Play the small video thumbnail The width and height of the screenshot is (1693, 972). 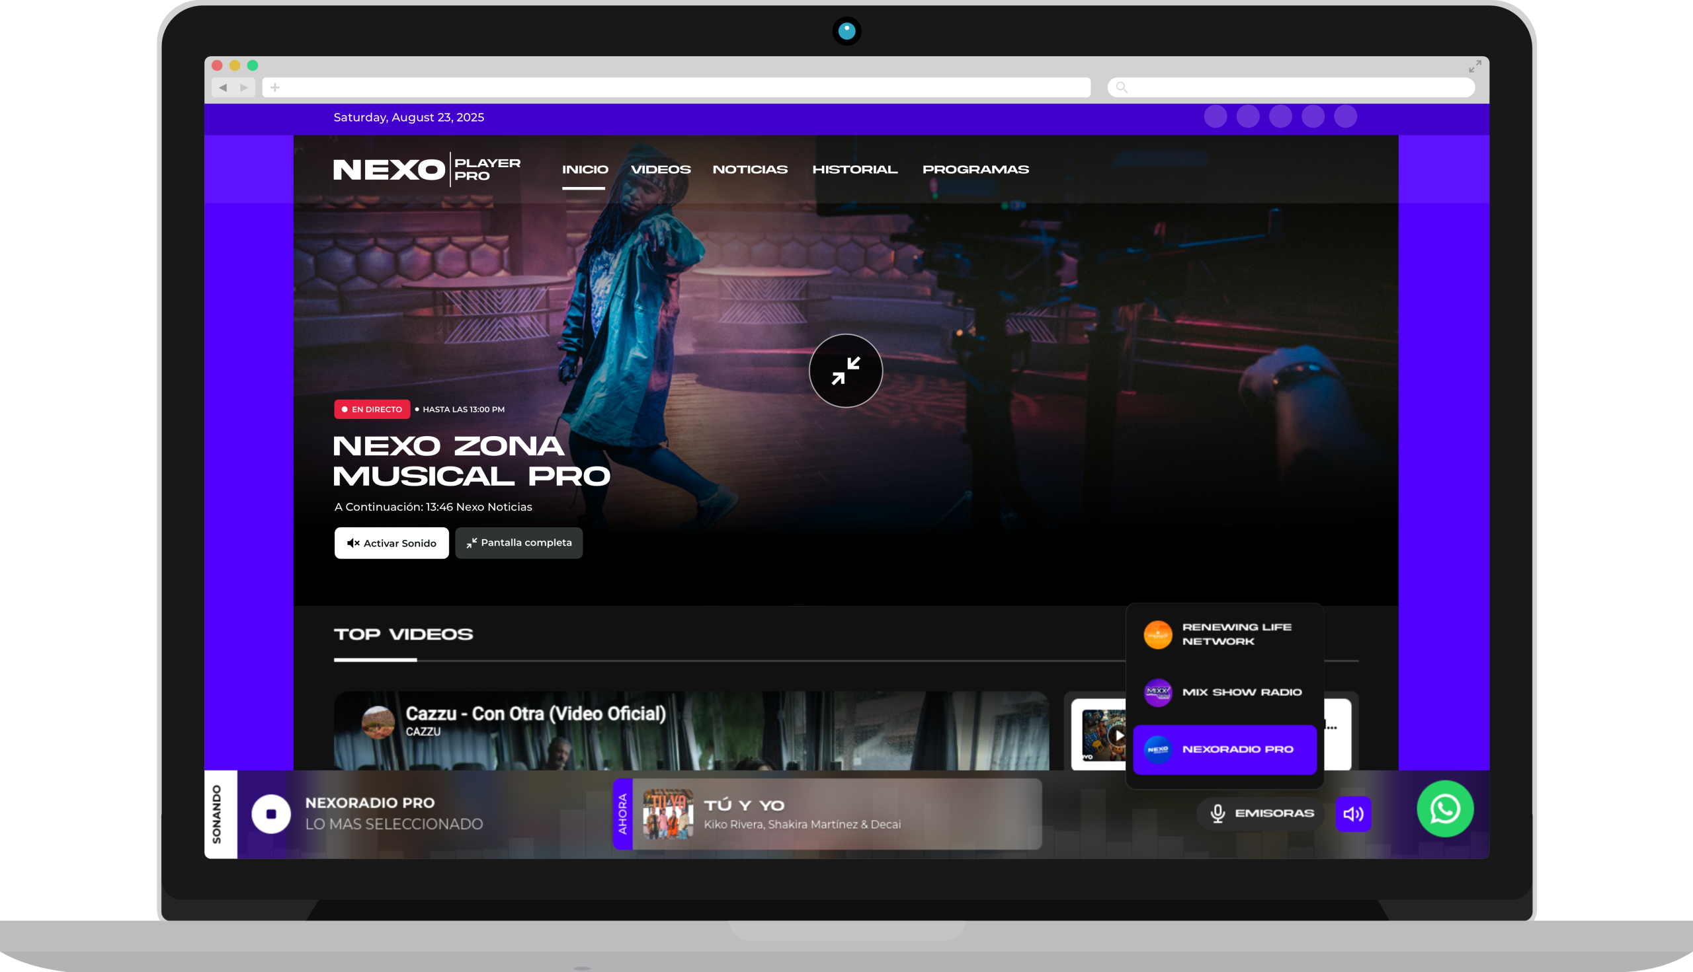coord(1117,735)
